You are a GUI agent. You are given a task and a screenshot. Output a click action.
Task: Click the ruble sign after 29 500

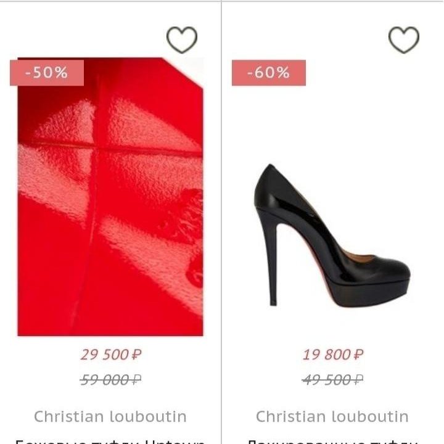pos(137,355)
